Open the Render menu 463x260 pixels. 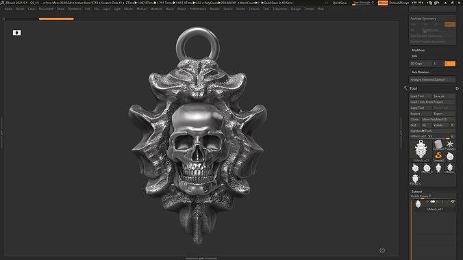[x=214, y=9]
